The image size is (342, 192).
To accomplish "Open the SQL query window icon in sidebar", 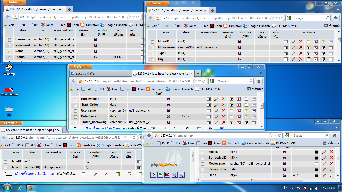I will (167, 175).
